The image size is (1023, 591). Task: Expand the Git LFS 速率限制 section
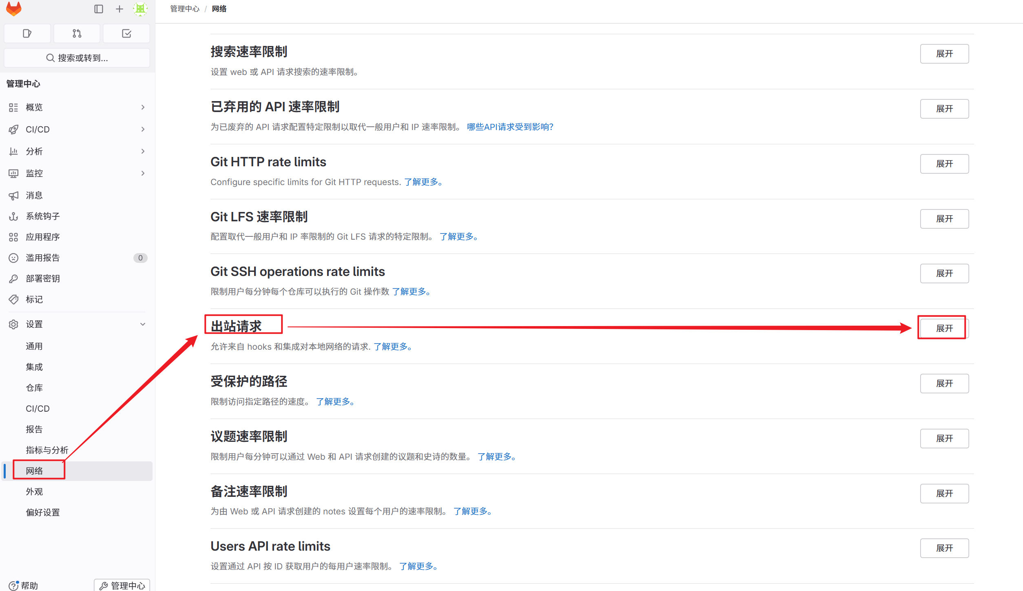pos(944,219)
